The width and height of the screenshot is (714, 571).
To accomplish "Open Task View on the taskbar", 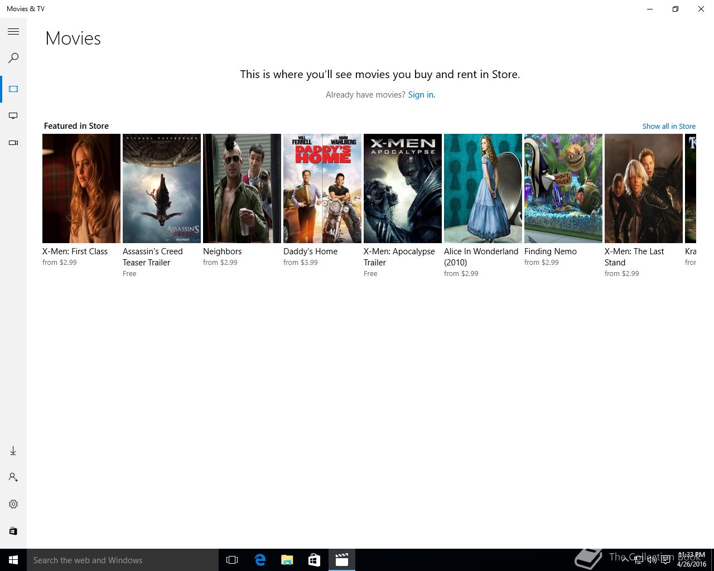I will 232,560.
